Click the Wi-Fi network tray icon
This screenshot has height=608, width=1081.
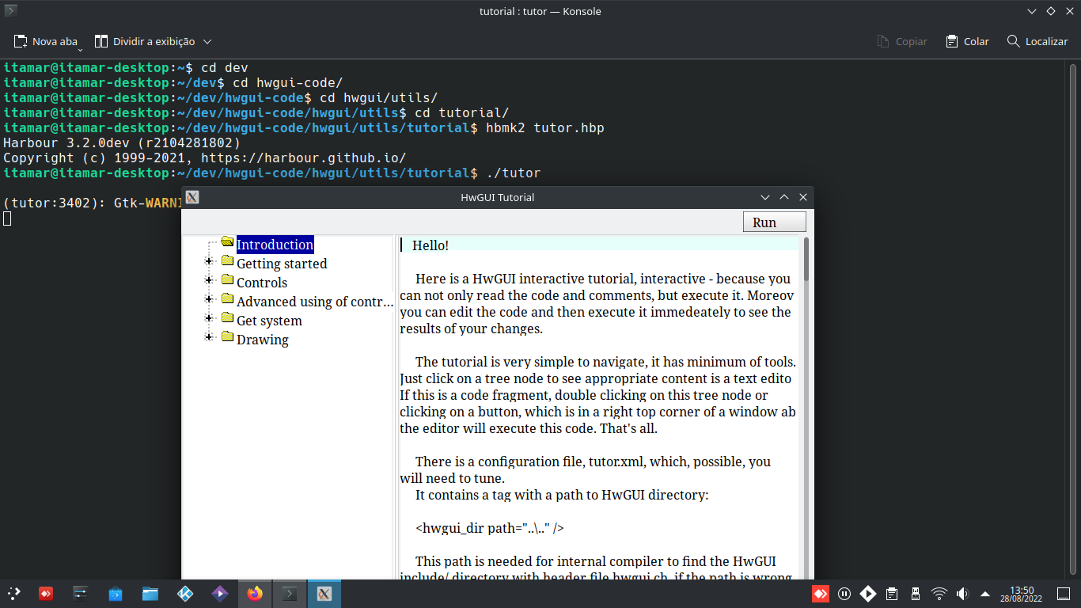point(939,593)
